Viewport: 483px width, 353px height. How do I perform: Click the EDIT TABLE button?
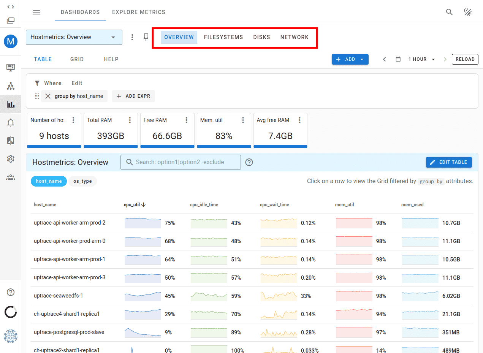pyautogui.click(x=449, y=162)
